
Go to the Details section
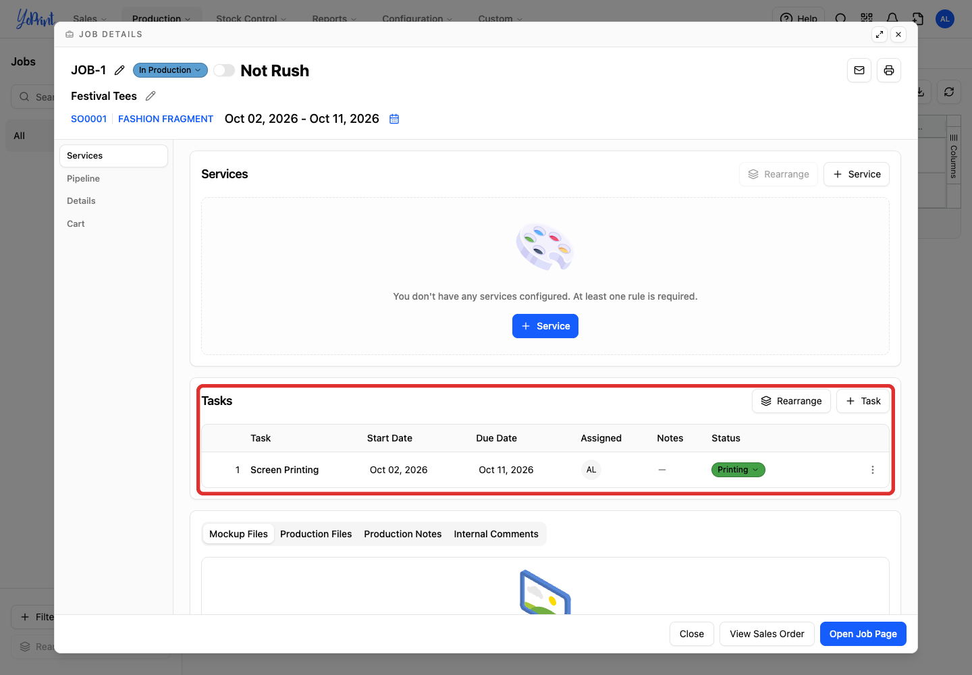pyautogui.click(x=113, y=201)
